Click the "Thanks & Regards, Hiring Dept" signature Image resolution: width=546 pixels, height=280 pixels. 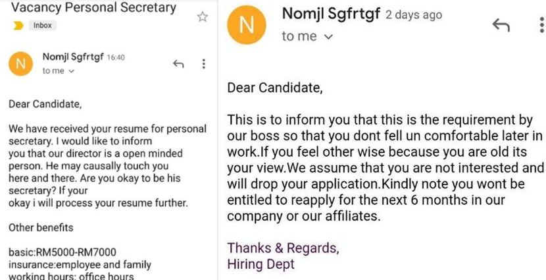pyautogui.click(x=284, y=256)
